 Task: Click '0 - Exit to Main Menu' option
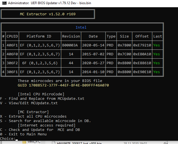[23, 134]
